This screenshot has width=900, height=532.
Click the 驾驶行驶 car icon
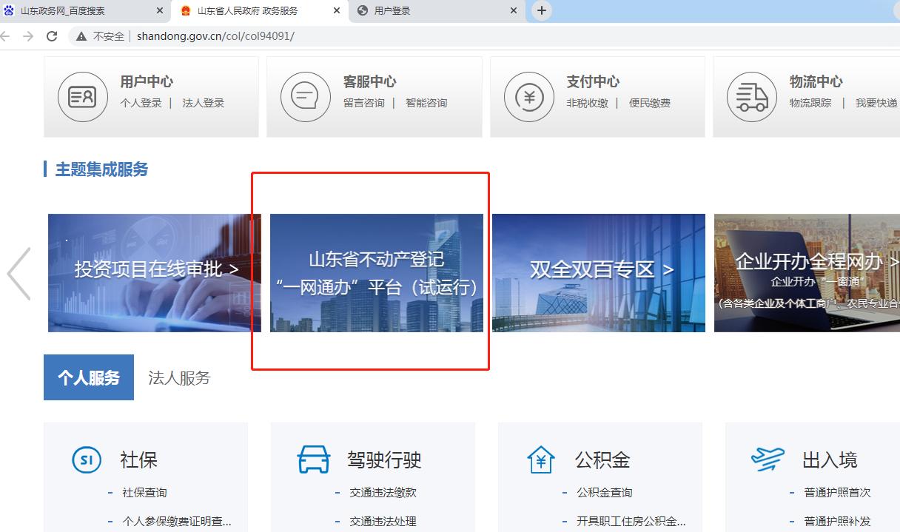(x=314, y=459)
